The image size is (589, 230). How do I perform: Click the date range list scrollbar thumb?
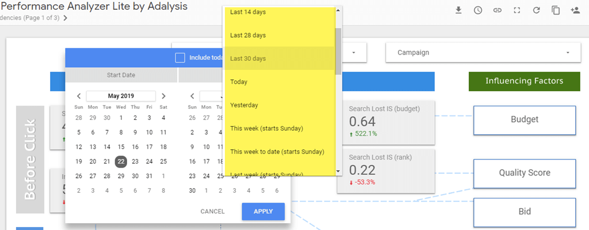(x=339, y=50)
